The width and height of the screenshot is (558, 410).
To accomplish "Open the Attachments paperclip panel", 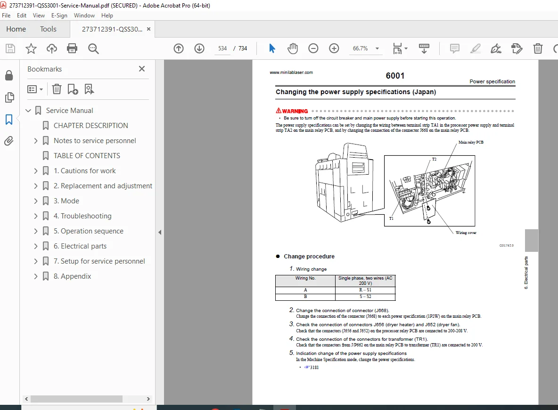I will pos(9,141).
